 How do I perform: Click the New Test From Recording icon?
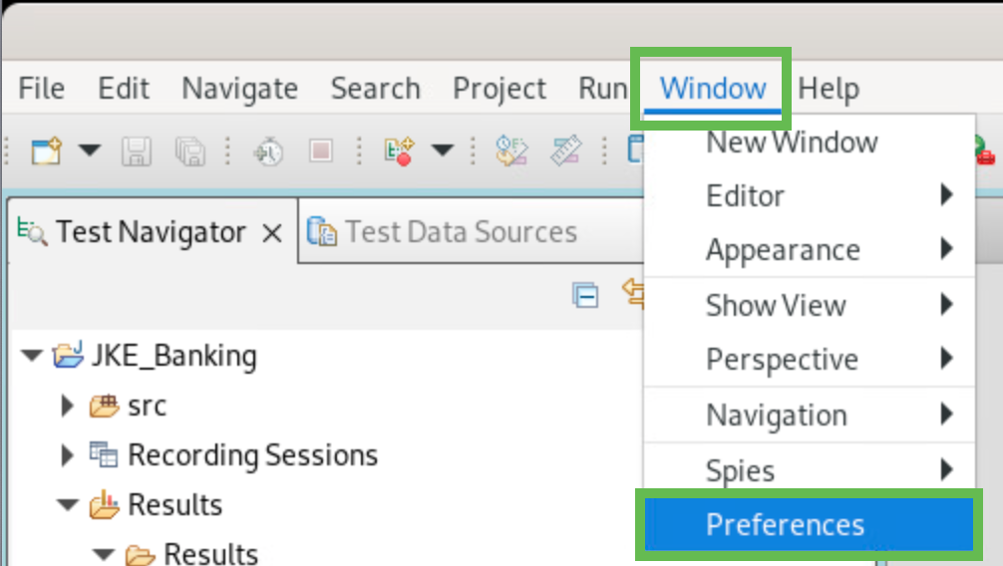[x=398, y=151]
